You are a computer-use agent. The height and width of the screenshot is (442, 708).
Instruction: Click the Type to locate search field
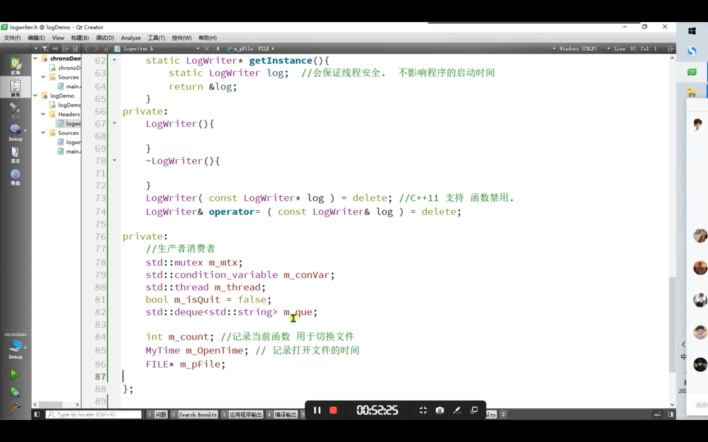(94, 414)
